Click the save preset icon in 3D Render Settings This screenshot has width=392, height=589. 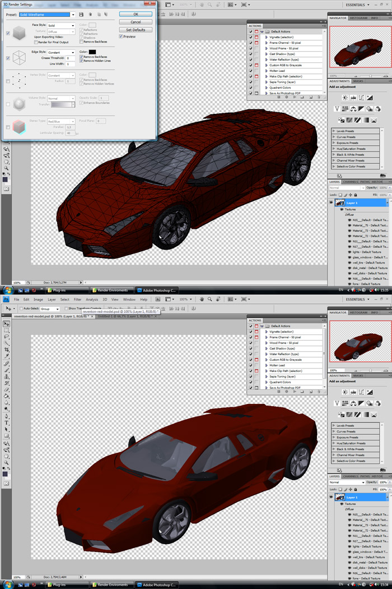[81, 14]
